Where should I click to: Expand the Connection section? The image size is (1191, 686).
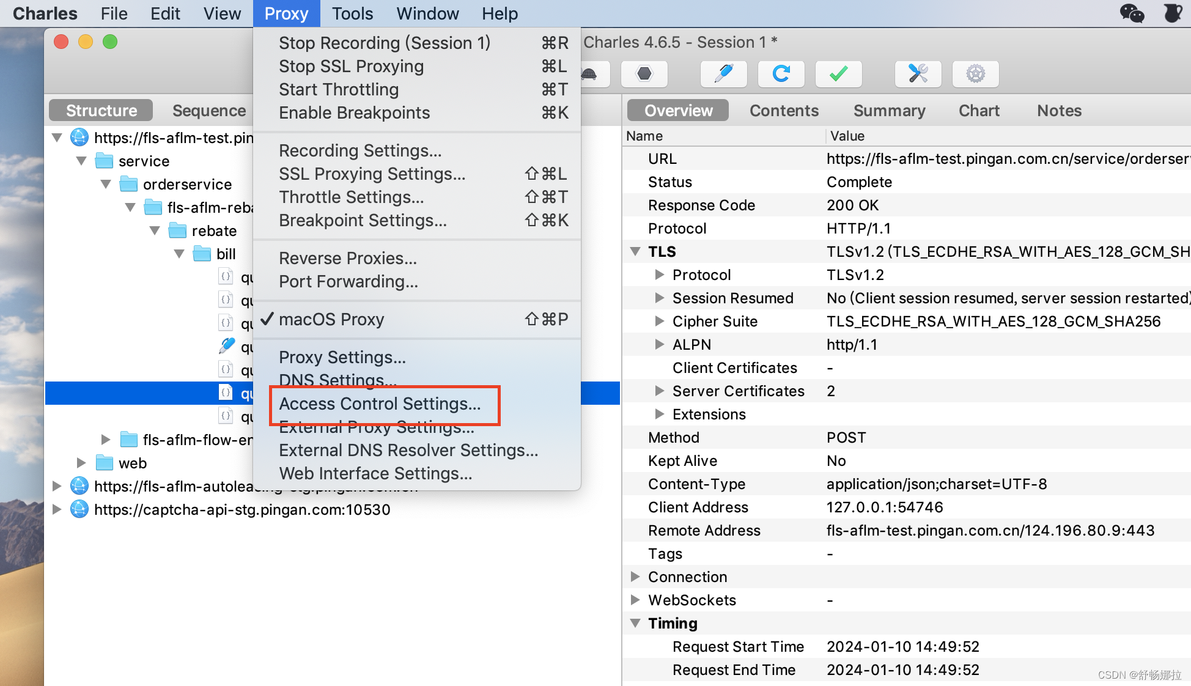coord(635,577)
